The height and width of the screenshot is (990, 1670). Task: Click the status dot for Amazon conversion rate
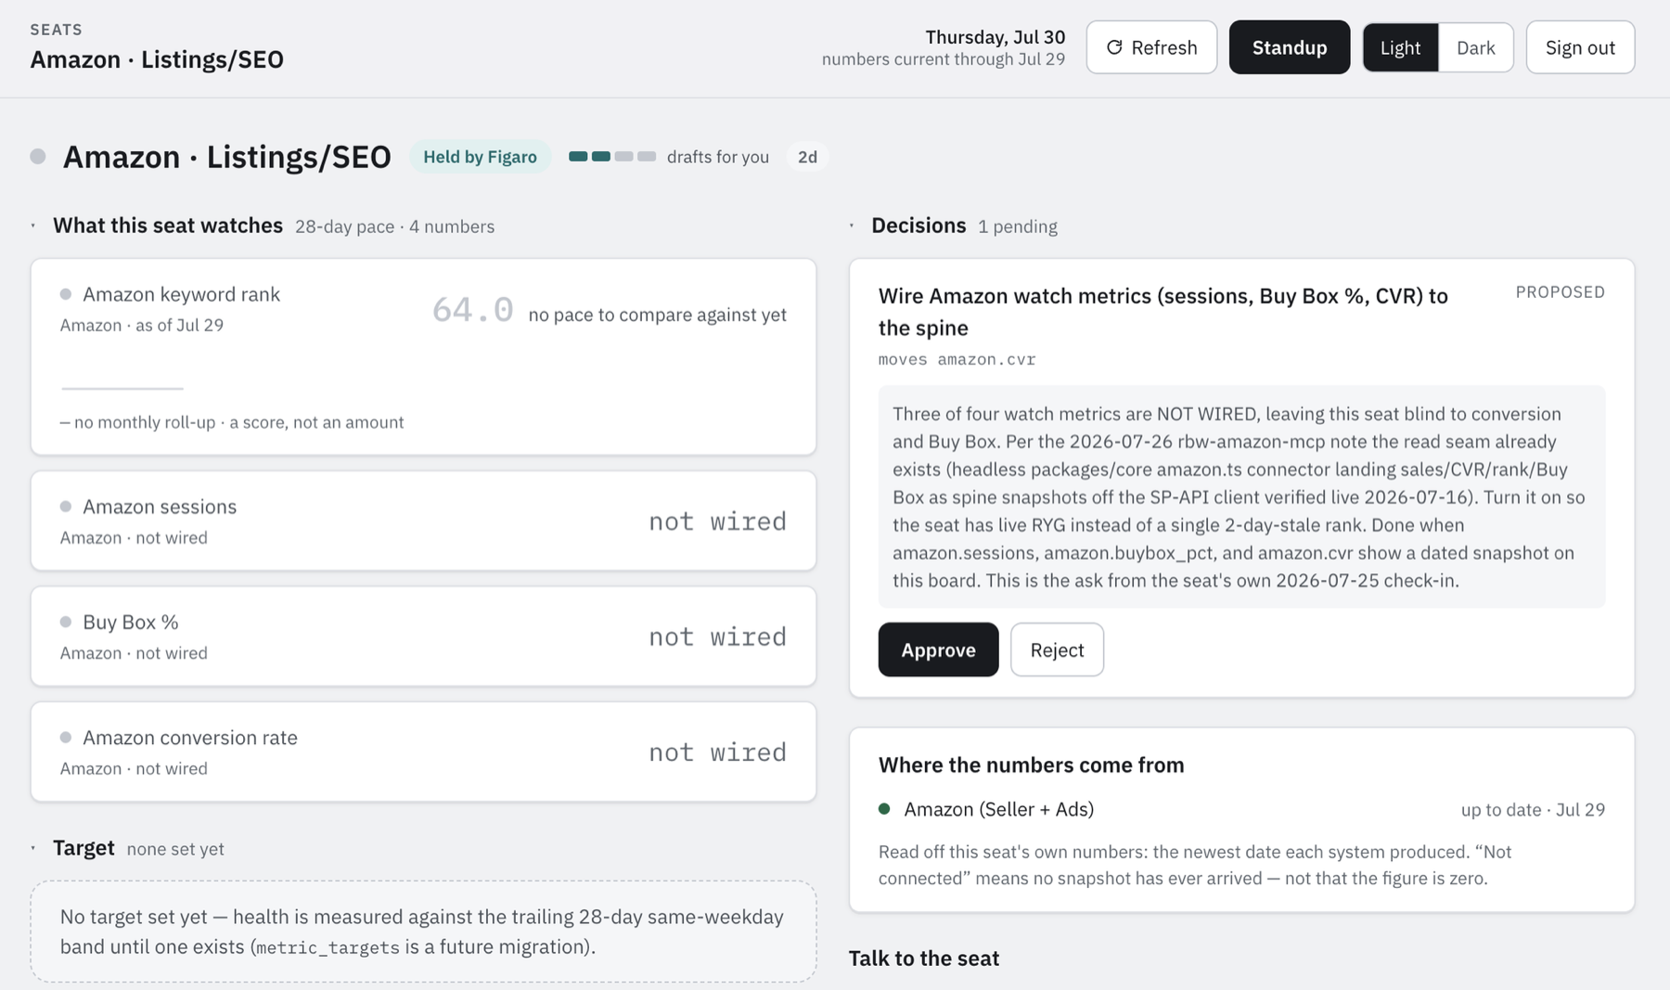tap(66, 738)
